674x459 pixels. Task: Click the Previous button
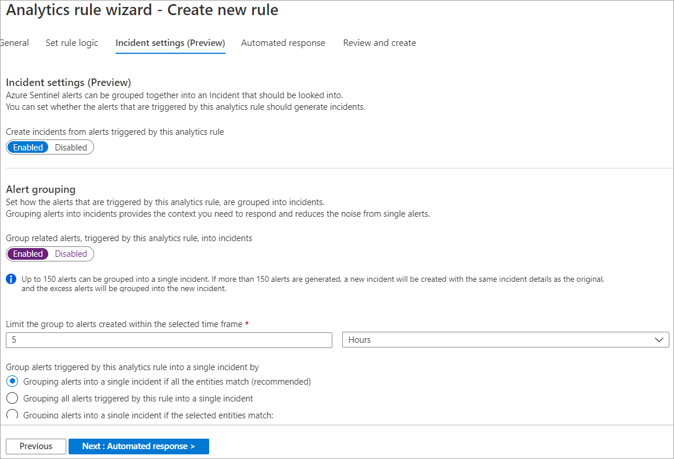(36, 447)
